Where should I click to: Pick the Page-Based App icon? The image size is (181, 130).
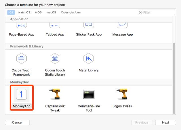click(21, 25)
